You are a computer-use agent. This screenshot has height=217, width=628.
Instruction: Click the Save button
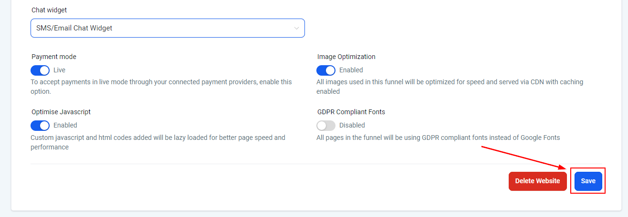(x=588, y=181)
